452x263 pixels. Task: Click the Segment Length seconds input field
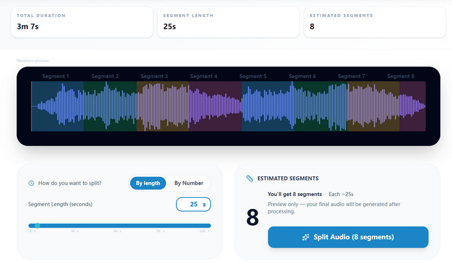(193, 204)
